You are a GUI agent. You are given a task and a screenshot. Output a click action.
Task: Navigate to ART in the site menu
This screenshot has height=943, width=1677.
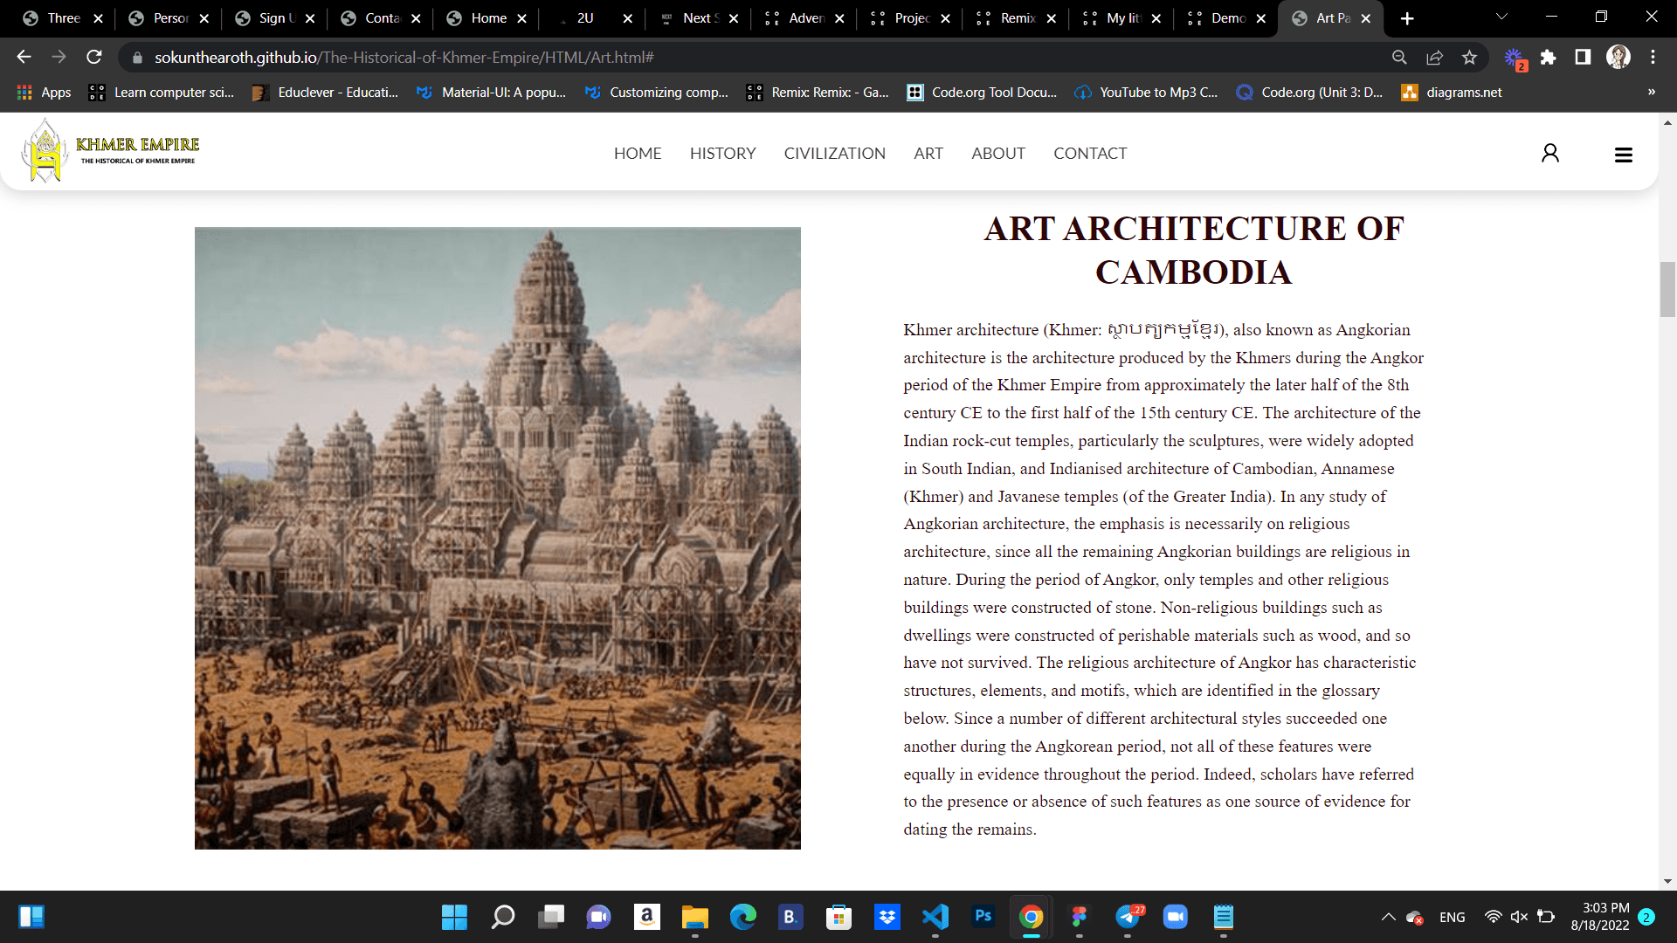click(x=928, y=154)
